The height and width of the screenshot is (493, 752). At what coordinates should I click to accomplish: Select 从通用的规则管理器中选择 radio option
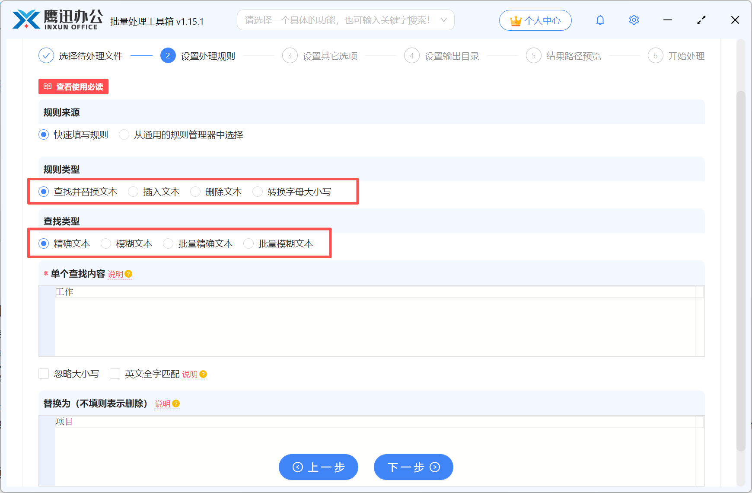[x=124, y=134]
